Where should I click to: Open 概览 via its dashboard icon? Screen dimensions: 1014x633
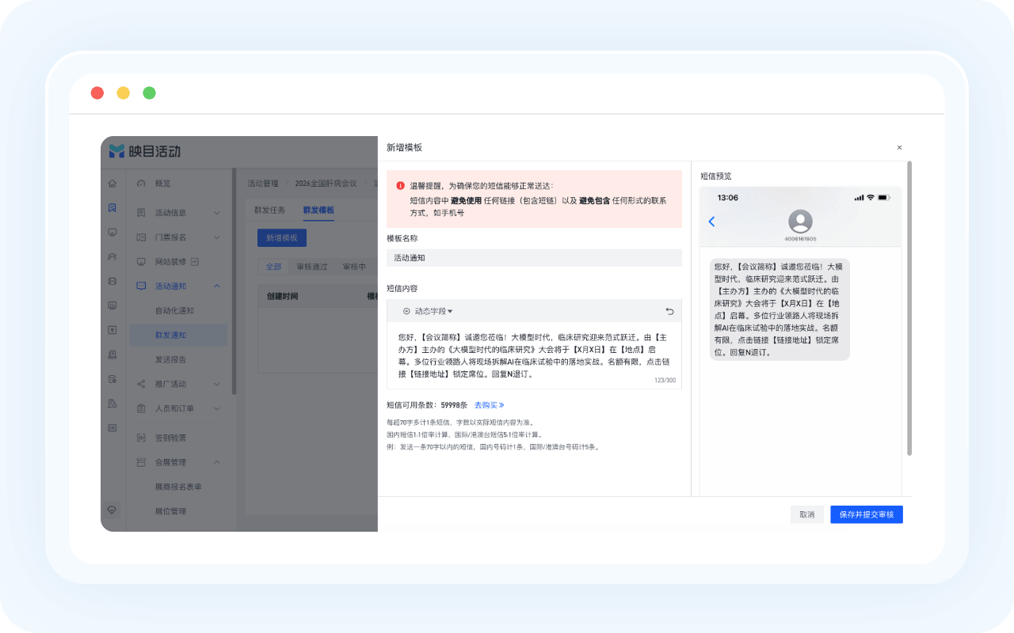click(x=141, y=184)
